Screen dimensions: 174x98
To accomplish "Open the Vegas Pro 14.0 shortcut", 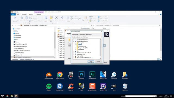I will point(103,75).
